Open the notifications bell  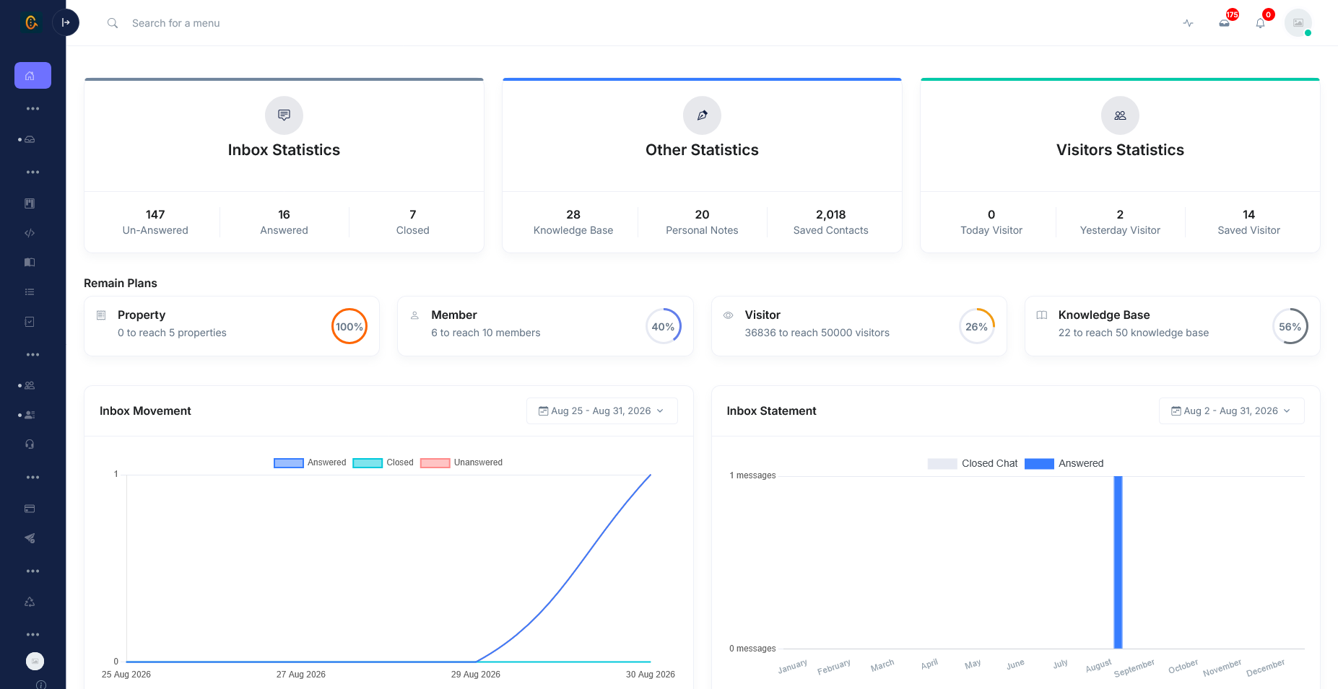coord(1261,23)
